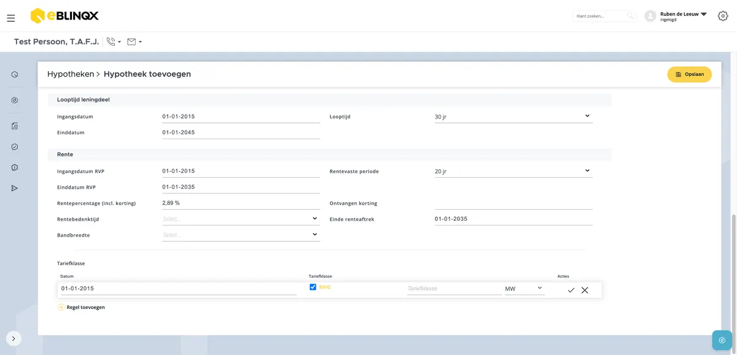Open the Rentevaste periode dropdown
Image resolution: width=737 pixels, height=355 pixels.
(513, 171)
